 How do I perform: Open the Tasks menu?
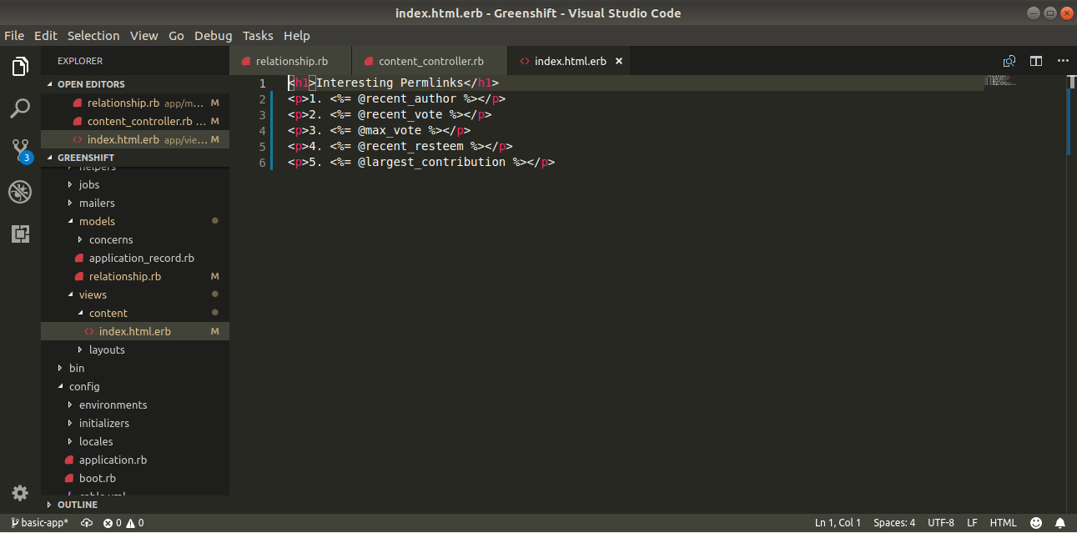258,36
